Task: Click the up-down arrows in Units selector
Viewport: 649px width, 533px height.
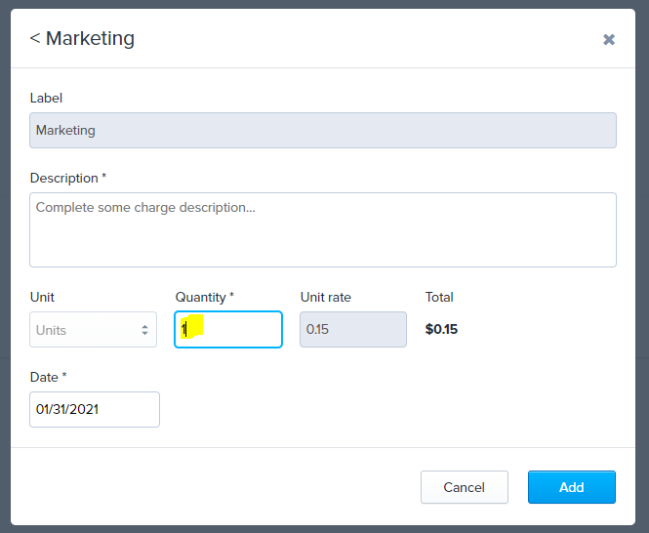Action: coord(145,330)
